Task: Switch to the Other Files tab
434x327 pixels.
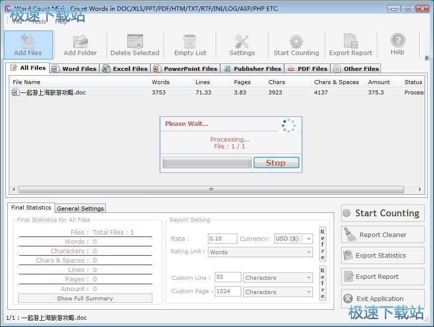Action: point(356,69)
